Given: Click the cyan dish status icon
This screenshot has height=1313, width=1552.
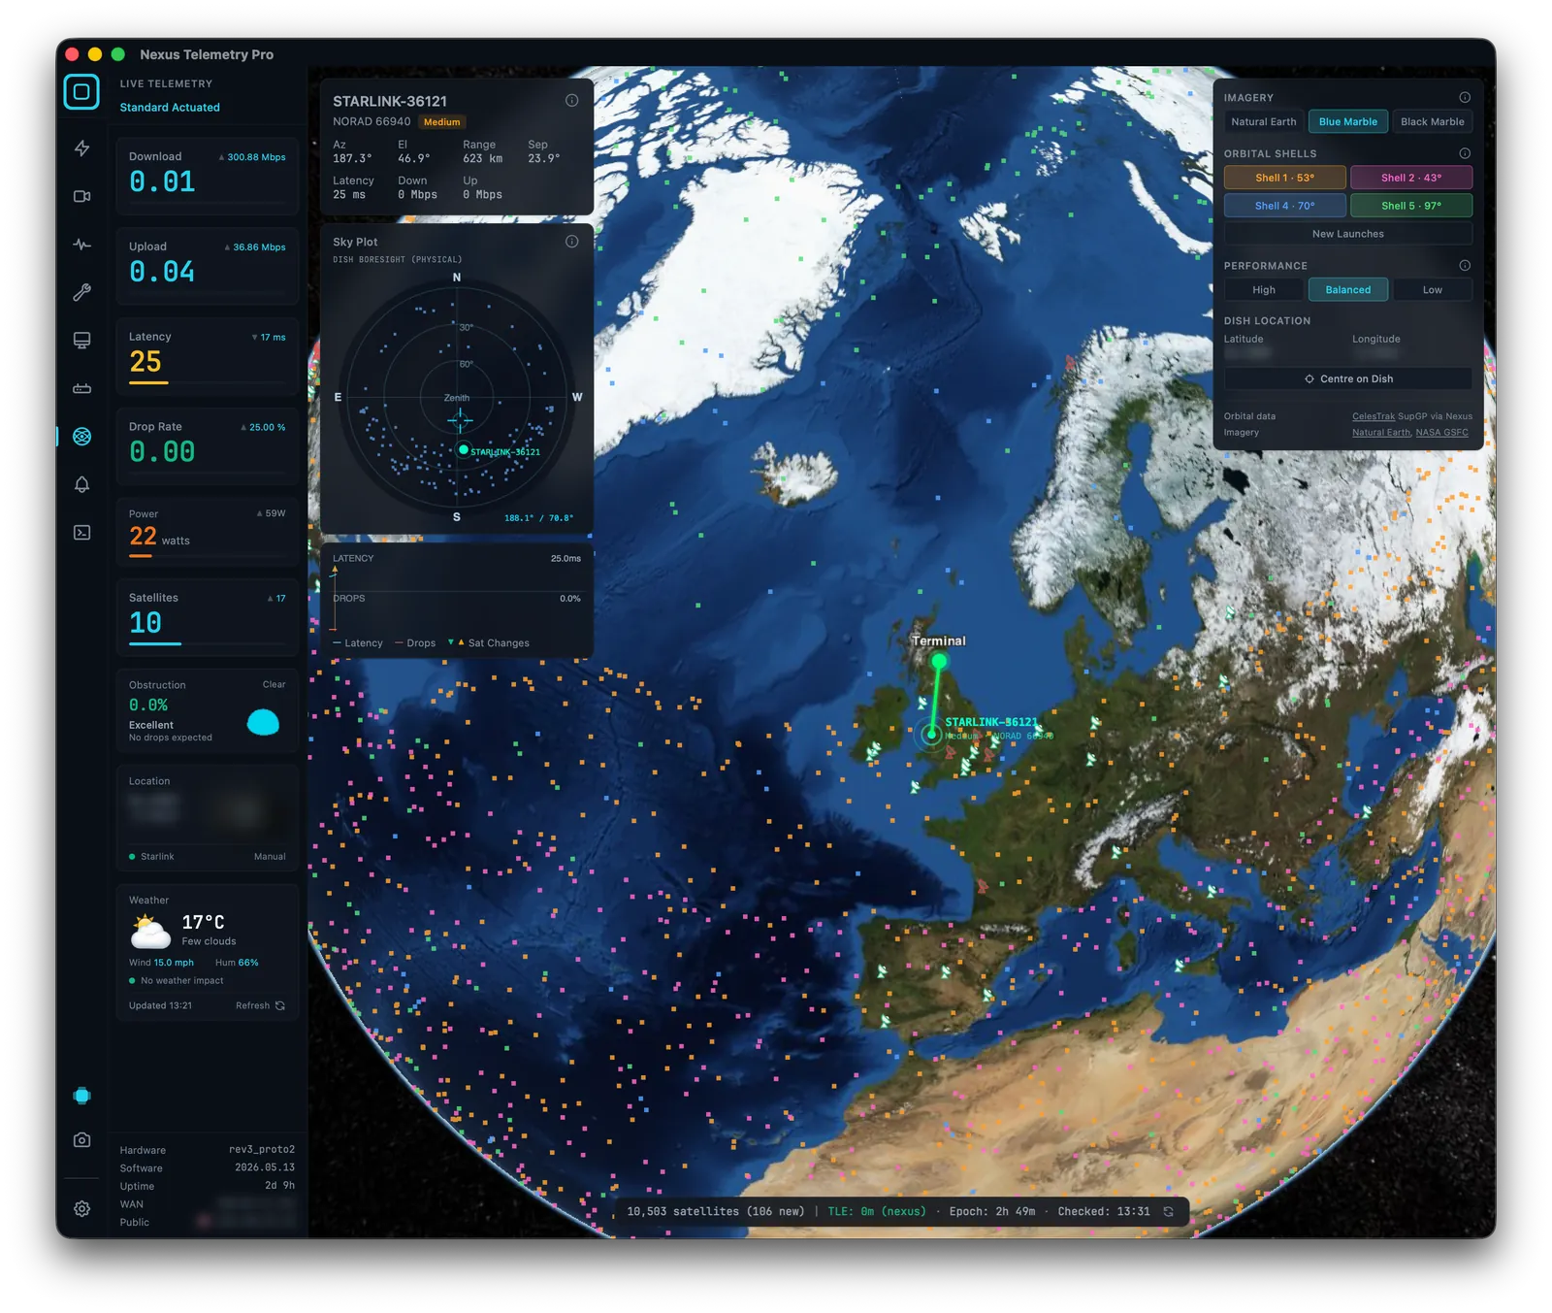Looking at the screenshot, I should coord(81,1096).
